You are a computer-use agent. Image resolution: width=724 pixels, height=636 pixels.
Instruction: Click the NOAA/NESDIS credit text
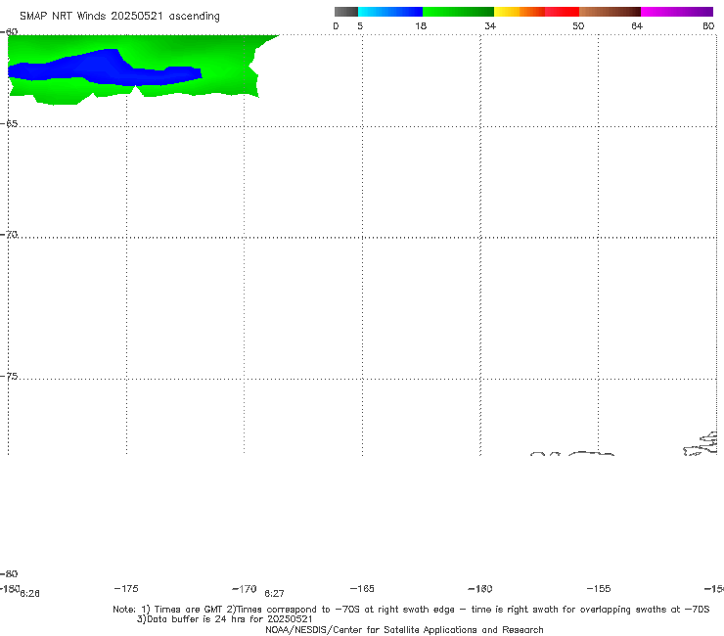[404, 629]
